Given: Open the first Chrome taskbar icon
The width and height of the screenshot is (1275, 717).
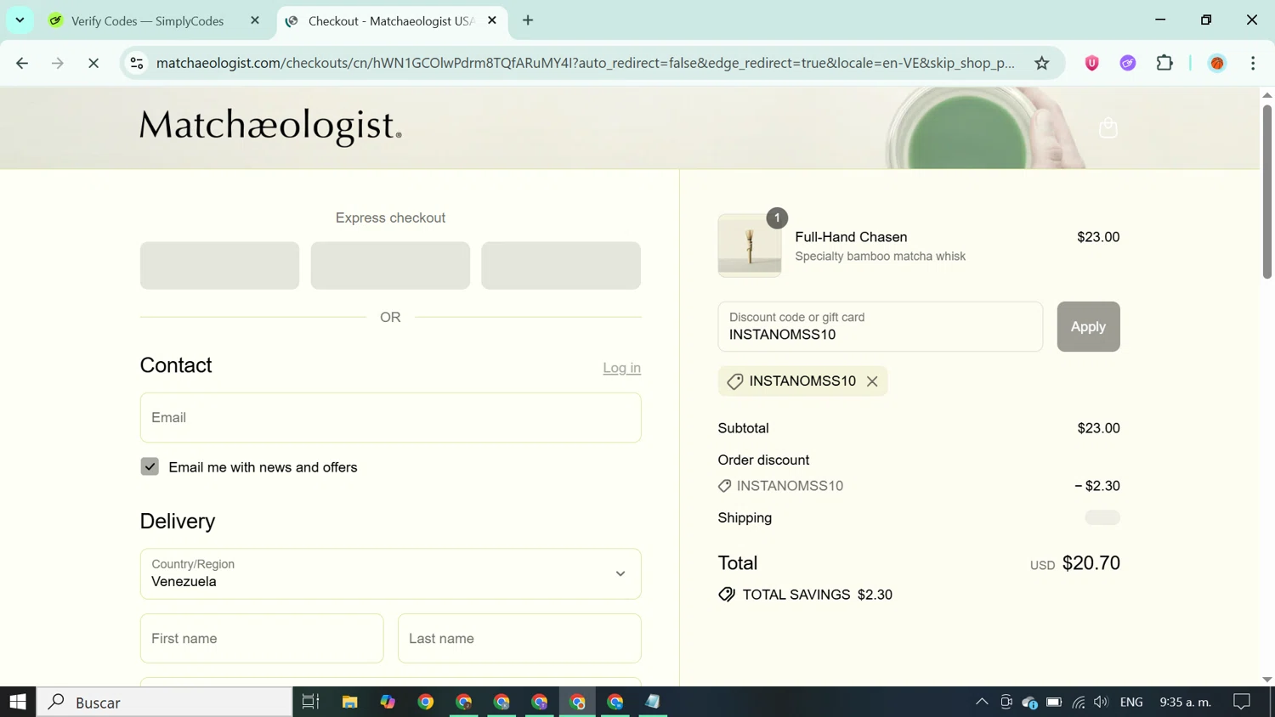Looking at the screenshot, I should tap(426, 702).
